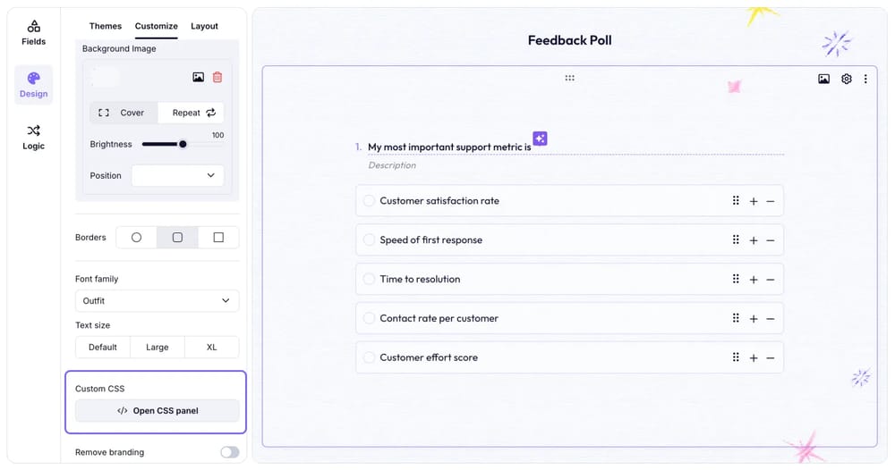Expand the Font family dropdown
The width and height of the screenshot is (895, 470).
[157, 301]
